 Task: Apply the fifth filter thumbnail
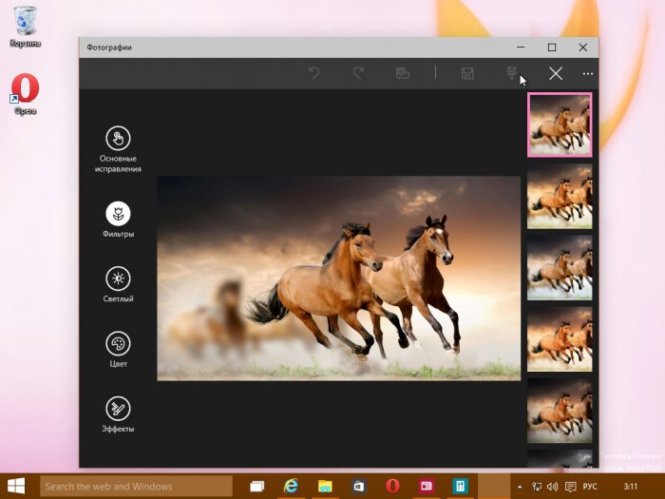point(560,410)
